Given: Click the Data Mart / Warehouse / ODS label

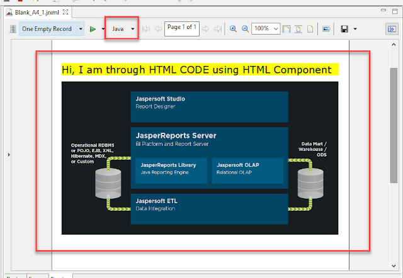Looking at the screenshot, I should tap(312, 149).
